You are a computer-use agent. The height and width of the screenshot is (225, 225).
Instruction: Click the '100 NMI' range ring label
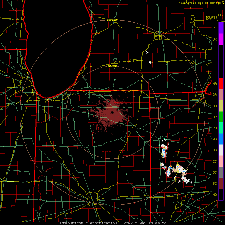112,20
